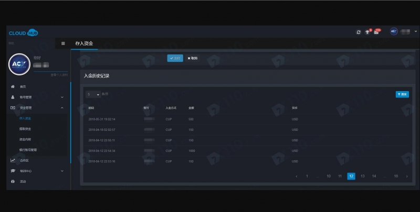Go to page 13 in pagination

click(363, 176)
